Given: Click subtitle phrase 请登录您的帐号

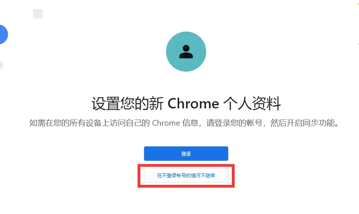Looking at the screenshot, I should point(234,123).
